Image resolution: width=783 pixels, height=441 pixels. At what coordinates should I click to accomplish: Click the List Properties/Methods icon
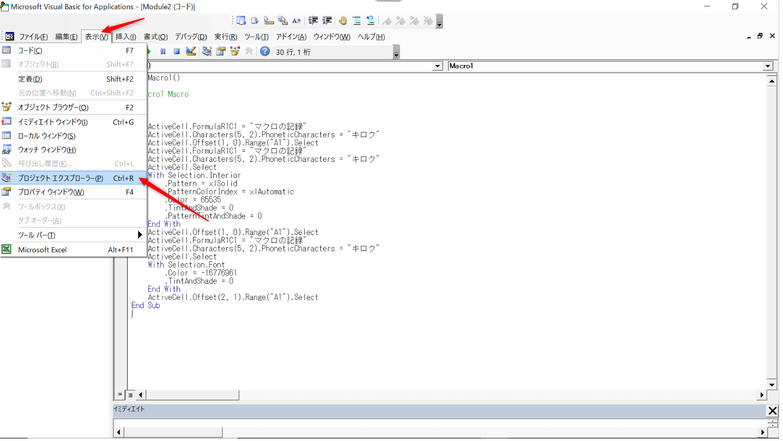(241, 21)
